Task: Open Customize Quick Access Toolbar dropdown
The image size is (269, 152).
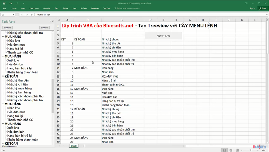Action: [24, 3]
